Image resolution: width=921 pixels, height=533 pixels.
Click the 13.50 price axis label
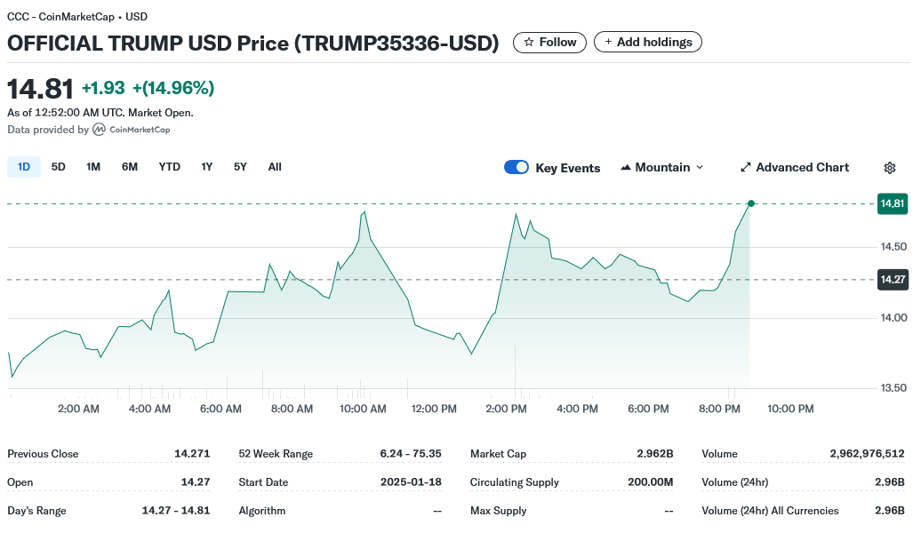tap(893, 388)
